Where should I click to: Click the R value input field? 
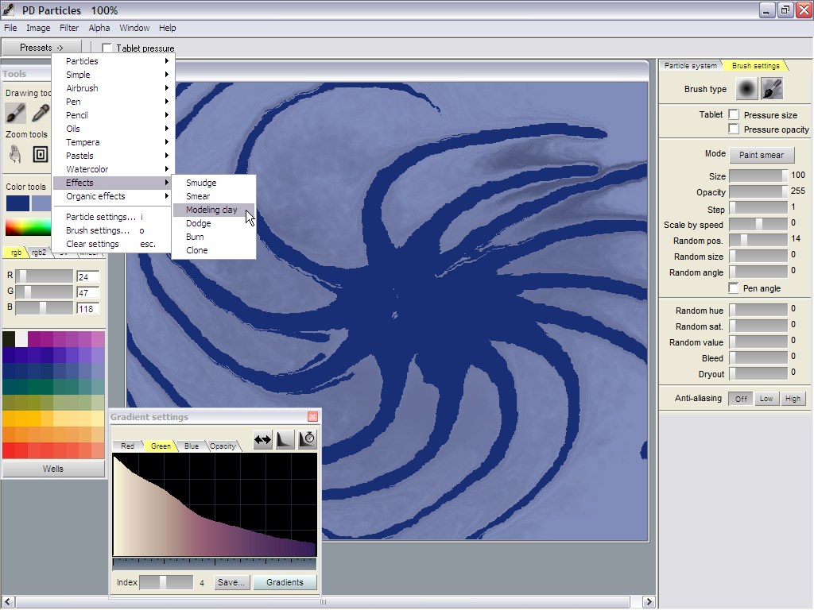tap(87, 276)
